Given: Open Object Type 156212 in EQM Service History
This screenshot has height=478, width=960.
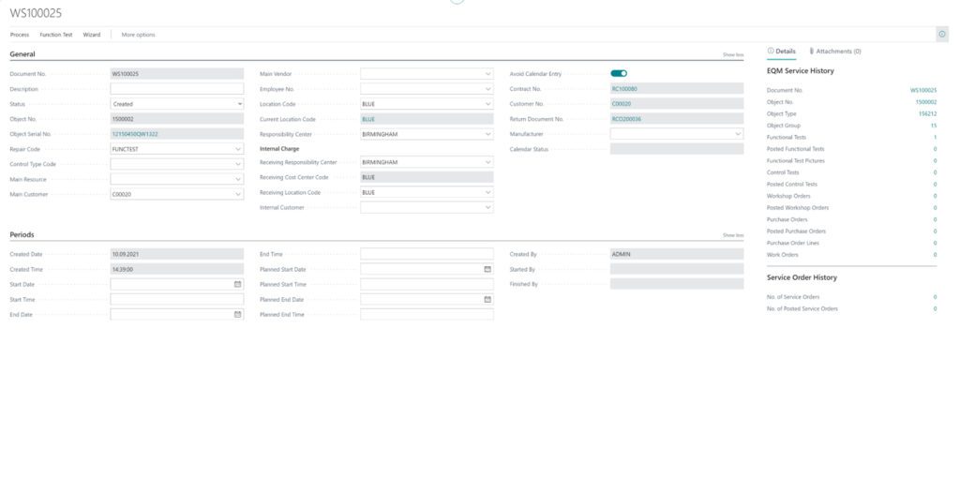Looking at the screenshot, I should point(927,113).
